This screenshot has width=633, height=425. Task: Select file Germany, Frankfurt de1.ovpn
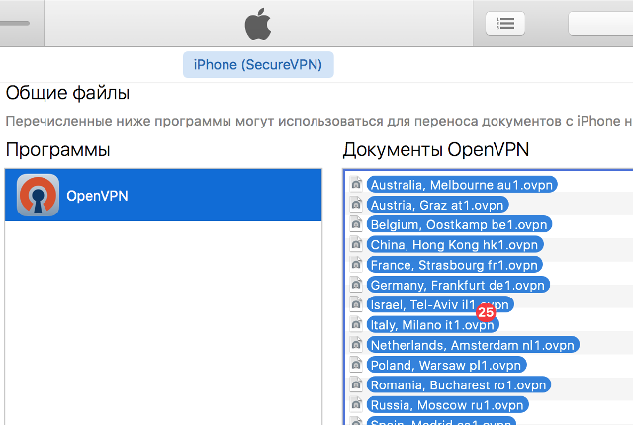458,285
